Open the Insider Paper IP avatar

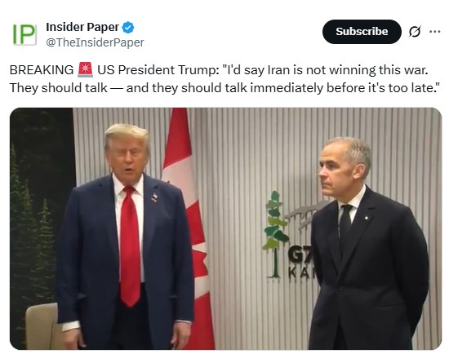click(x=24, y=34)
